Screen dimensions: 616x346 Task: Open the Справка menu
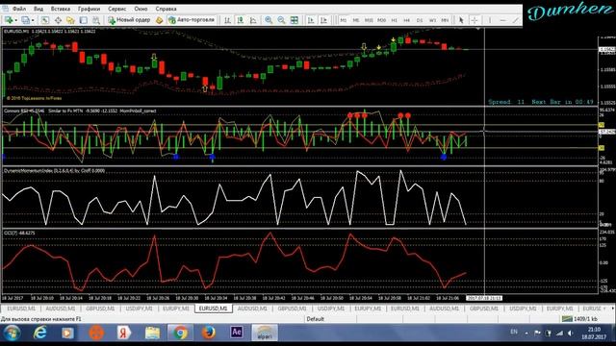coord(166,9)
